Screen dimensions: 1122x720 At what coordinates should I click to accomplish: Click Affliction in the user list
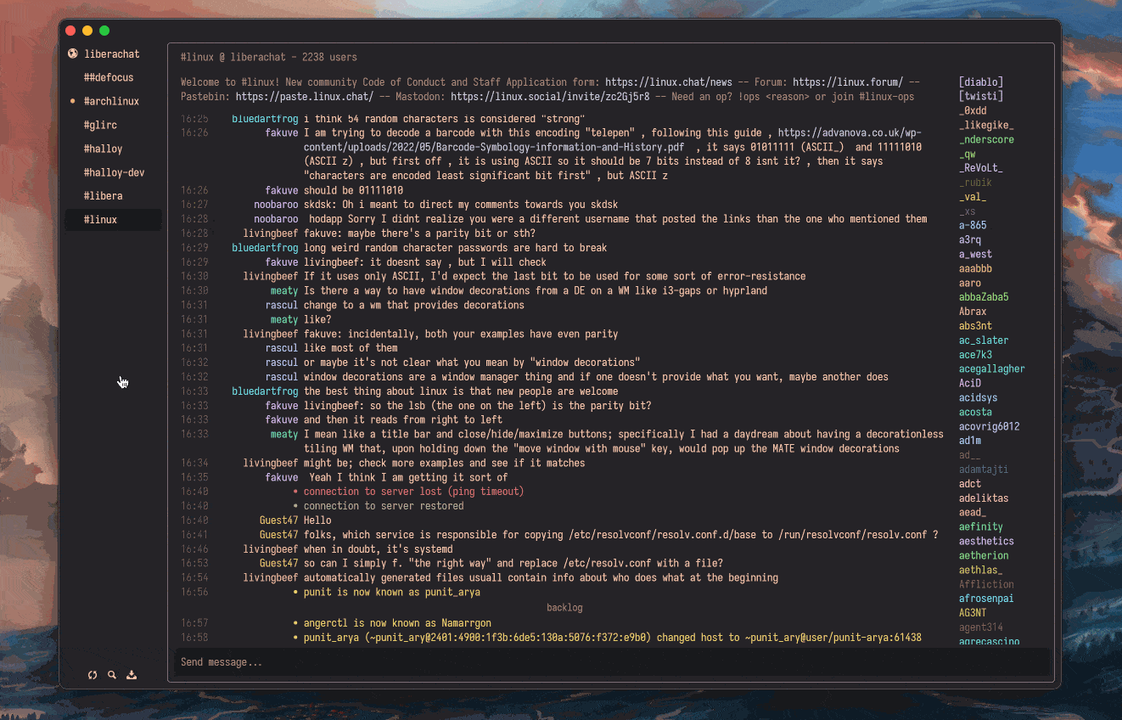(x=986, y=584)
